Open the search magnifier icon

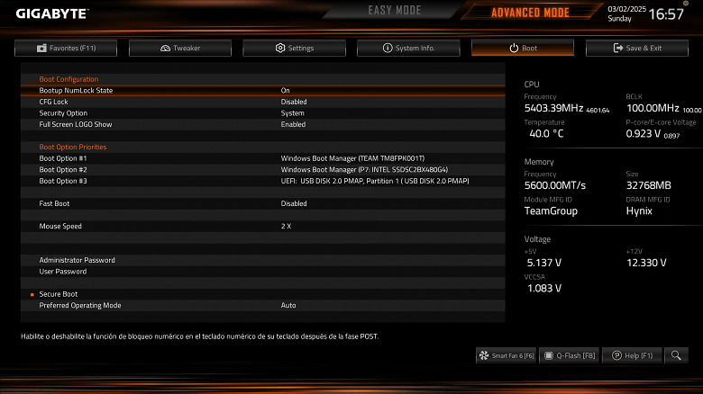tap(676, 355)
